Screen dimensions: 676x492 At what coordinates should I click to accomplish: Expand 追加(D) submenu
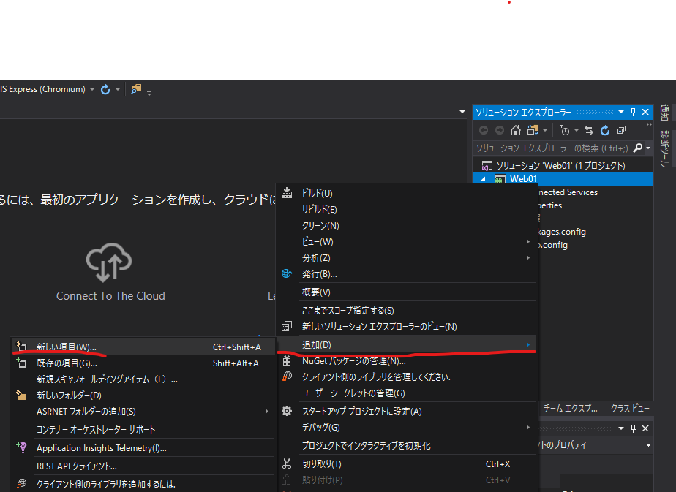pyautogui.click(x=407, y=344)
